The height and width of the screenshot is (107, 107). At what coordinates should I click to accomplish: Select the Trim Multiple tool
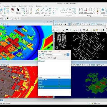tap(91, 11)
